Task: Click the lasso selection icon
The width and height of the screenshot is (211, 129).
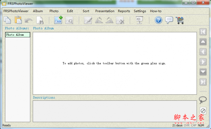Action: (x=203, y=100)
